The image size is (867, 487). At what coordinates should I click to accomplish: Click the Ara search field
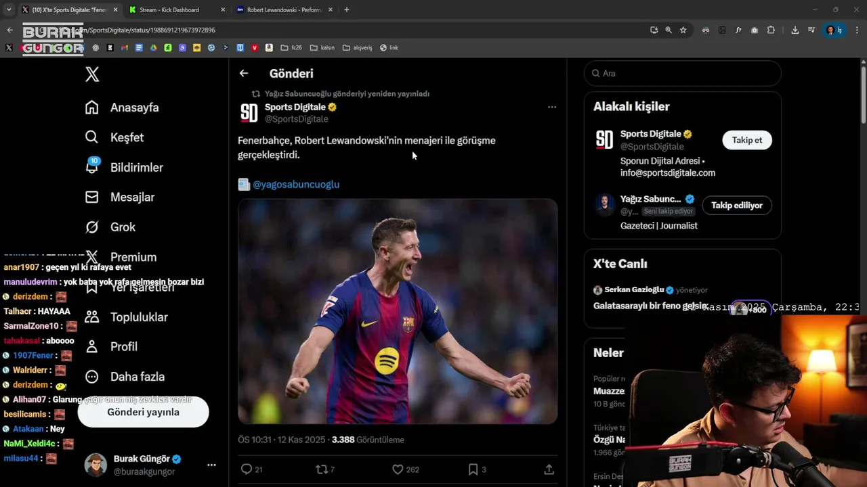(683, 73)
